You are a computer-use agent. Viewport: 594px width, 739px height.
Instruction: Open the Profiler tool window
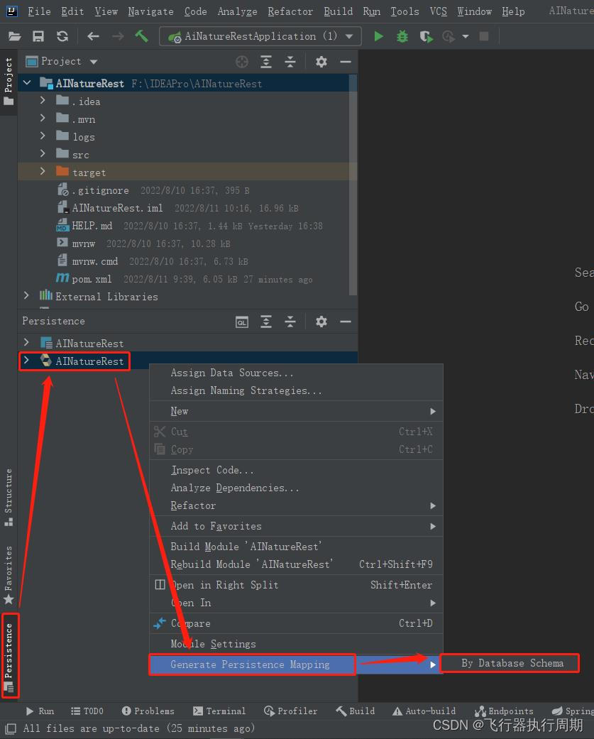point(290,711)
